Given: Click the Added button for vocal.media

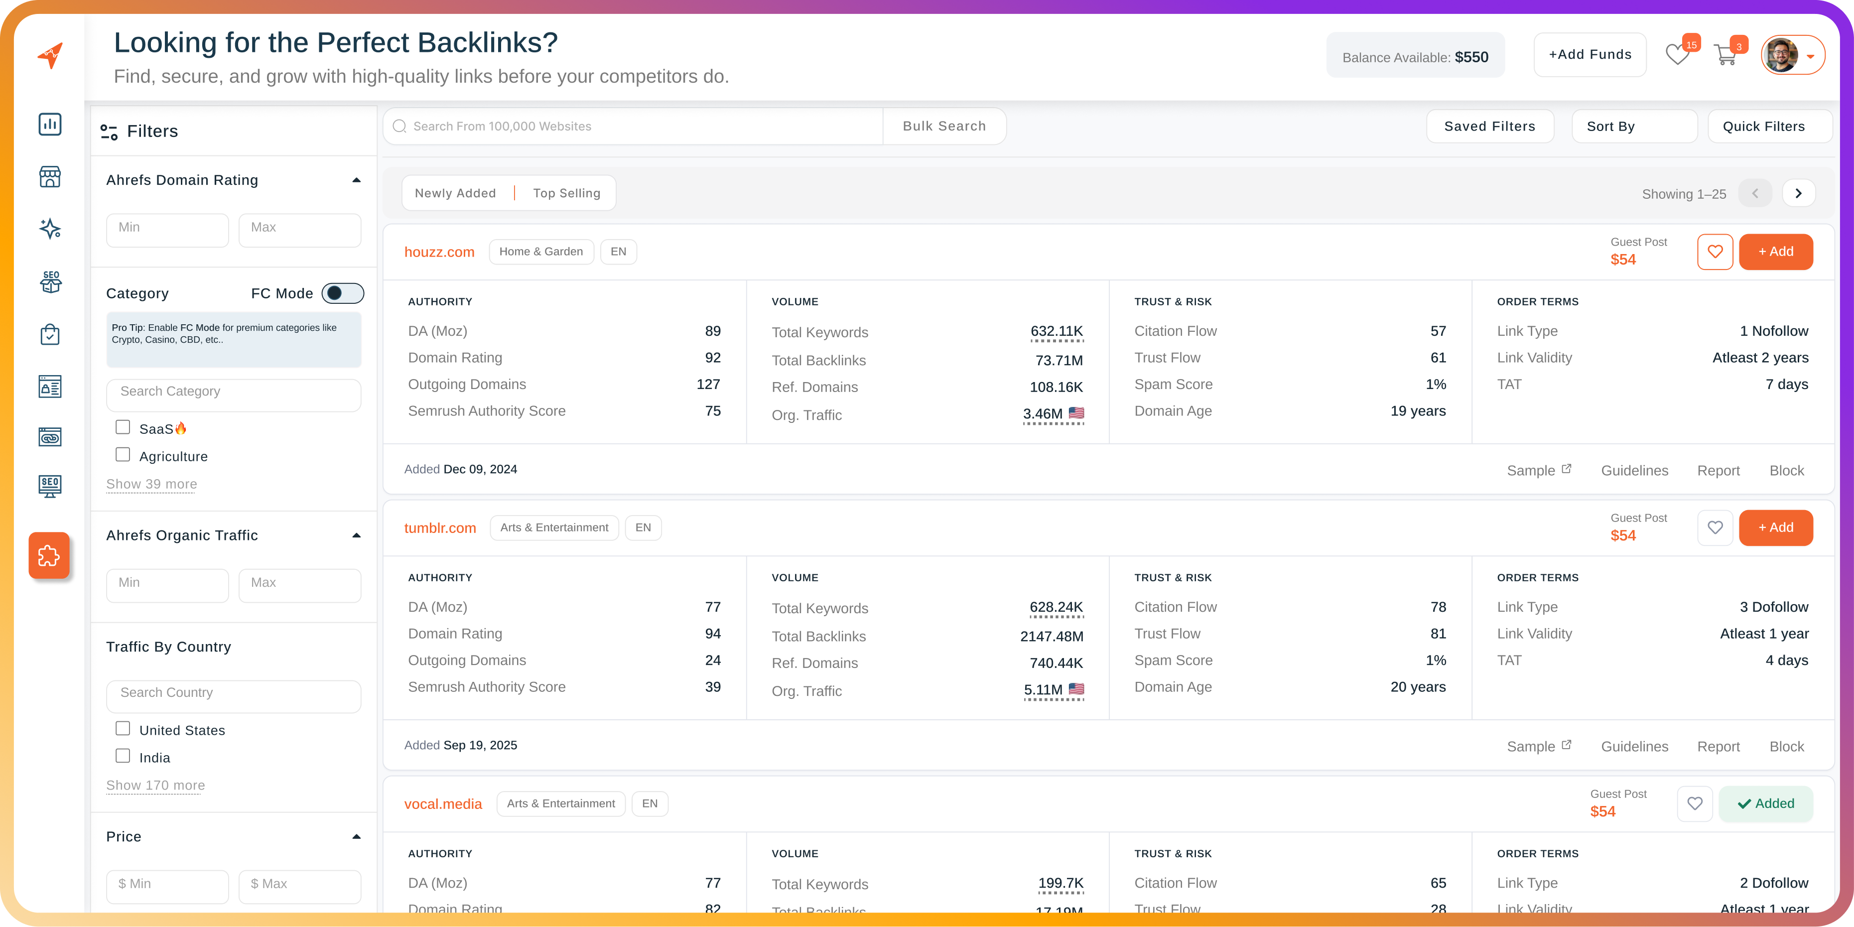Looking at the screenshot, I should point(1765,804).
